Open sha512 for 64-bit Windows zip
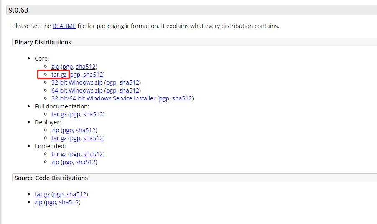The height and width of the screenshot is (224, 377). click(129, 90)
